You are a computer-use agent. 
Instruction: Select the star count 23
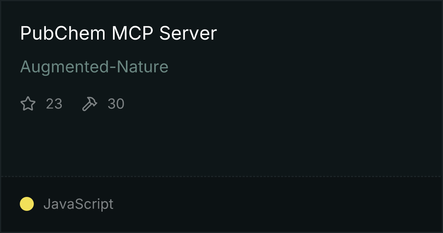pos(54,104)
